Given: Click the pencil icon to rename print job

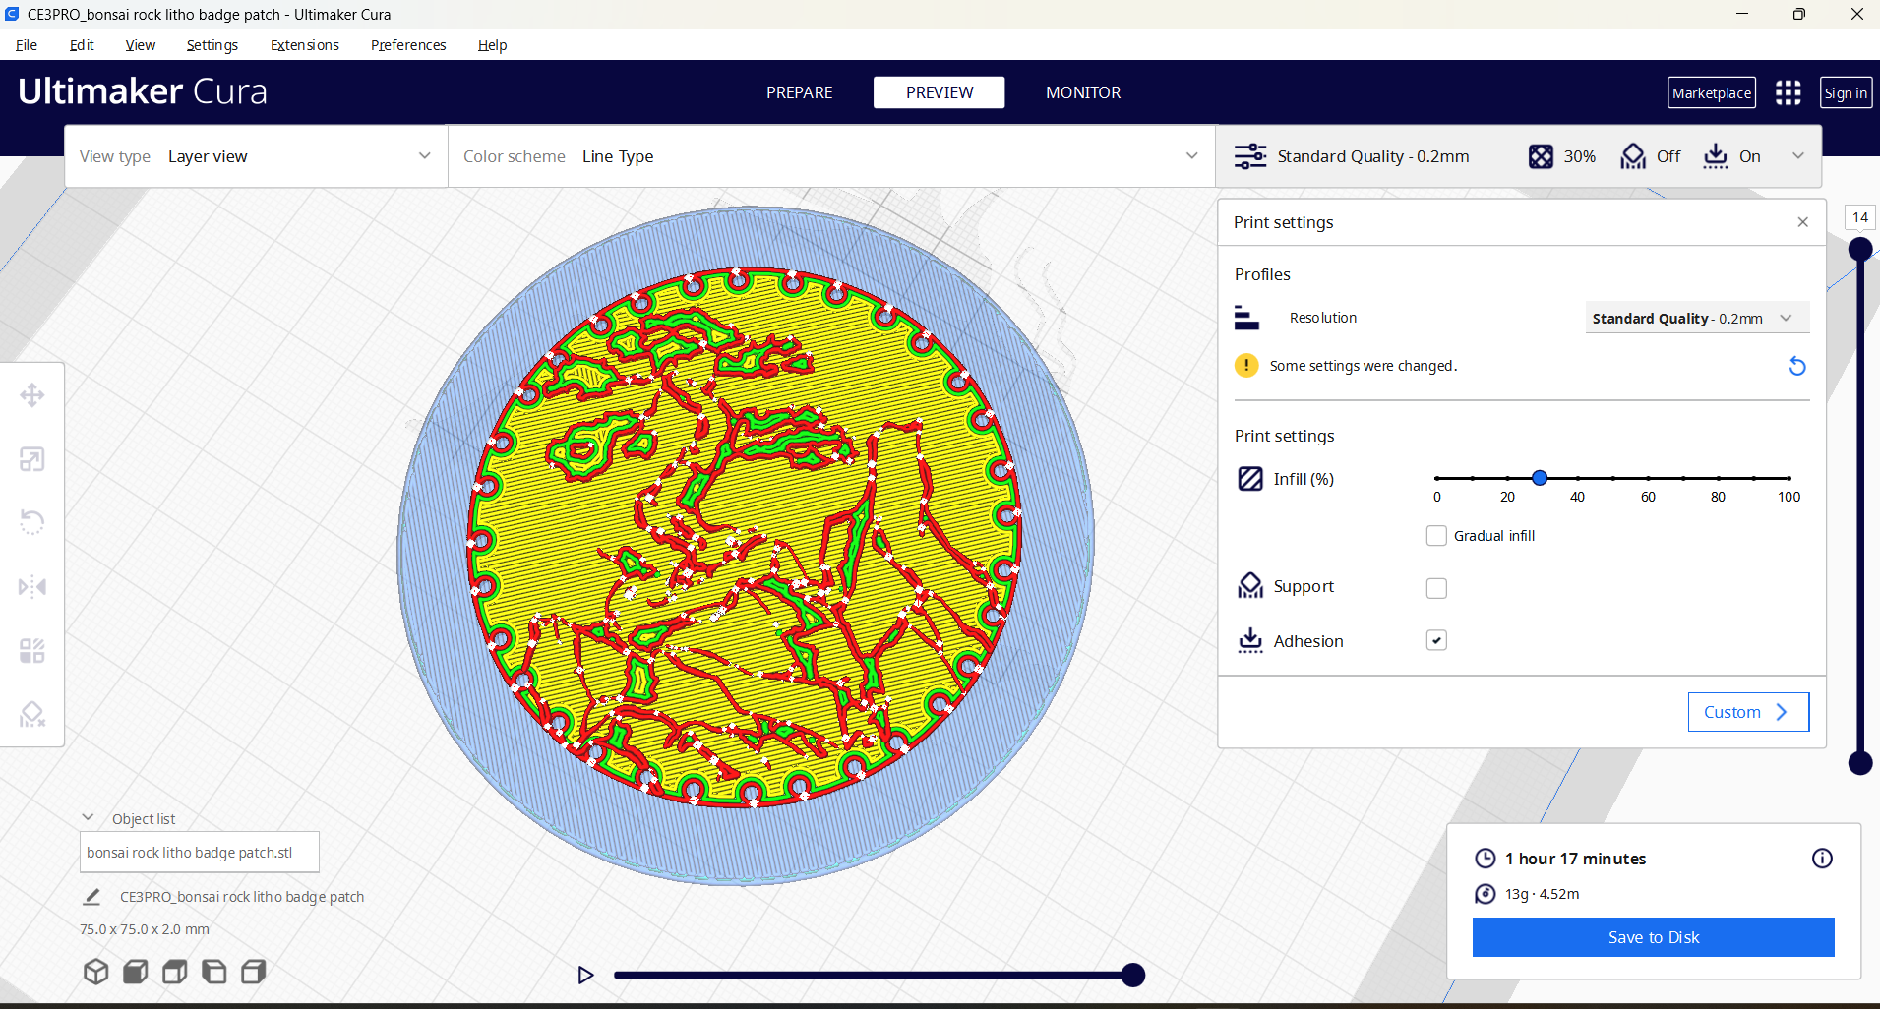Looking at the screenshot, I should pos(91,897).
